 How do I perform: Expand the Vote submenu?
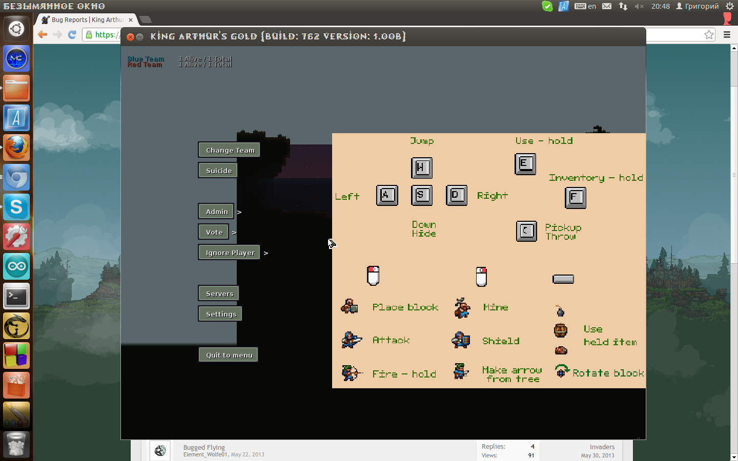click(213, 232)
